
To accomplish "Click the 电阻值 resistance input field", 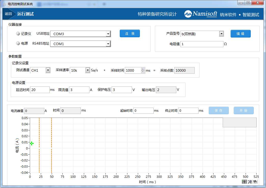I will click(x=202, y=44).
